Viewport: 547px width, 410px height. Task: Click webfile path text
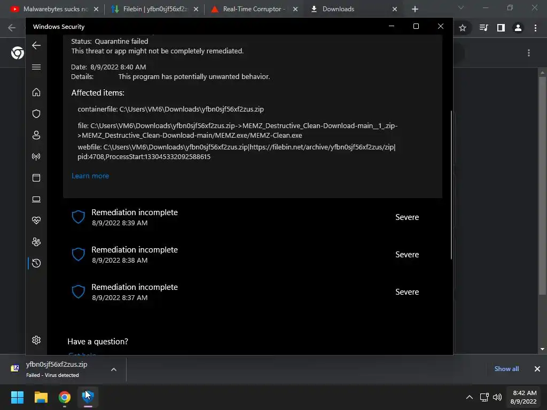[237, 152]
